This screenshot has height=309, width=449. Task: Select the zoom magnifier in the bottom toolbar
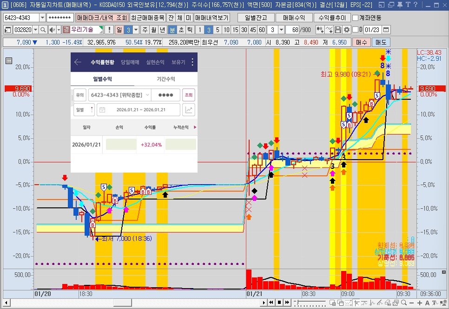click(404, 303)
